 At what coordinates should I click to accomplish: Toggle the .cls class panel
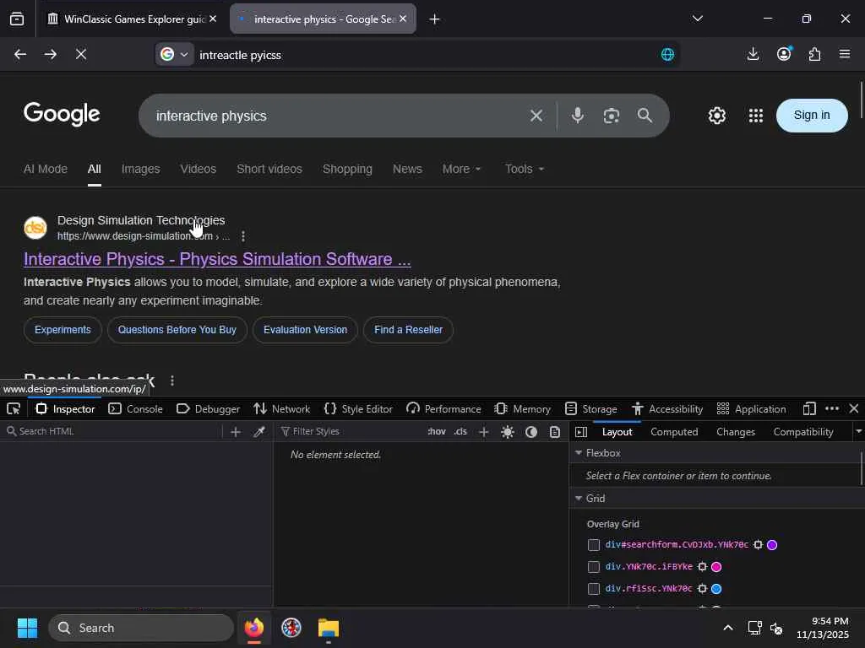(460, 431)
